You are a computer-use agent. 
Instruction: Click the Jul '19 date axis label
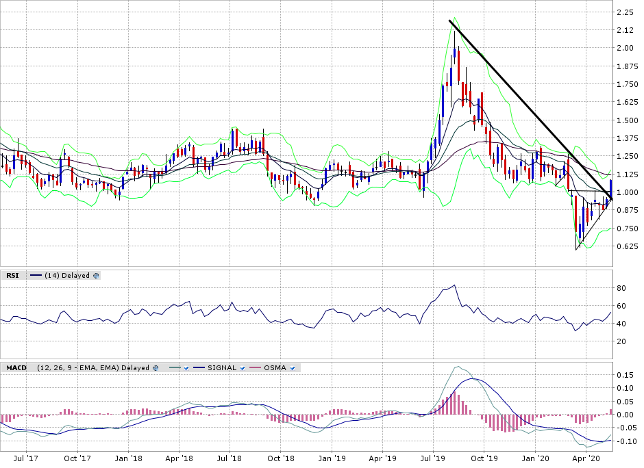(x=433, y=458)
